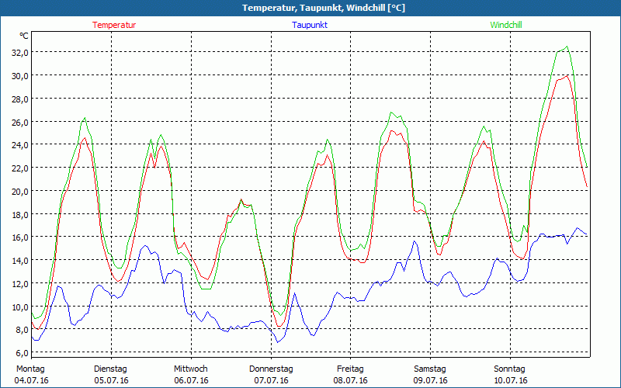This screenshot has width=621, height=388.
Task: Select the Mittwoch day label
Action: (190, 369)
